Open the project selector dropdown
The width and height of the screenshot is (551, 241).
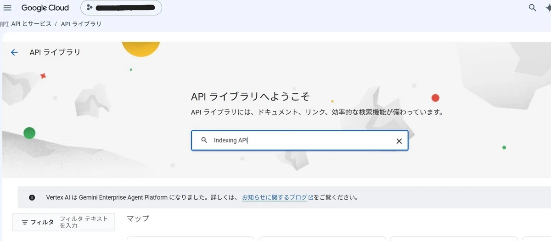(121, 8)
